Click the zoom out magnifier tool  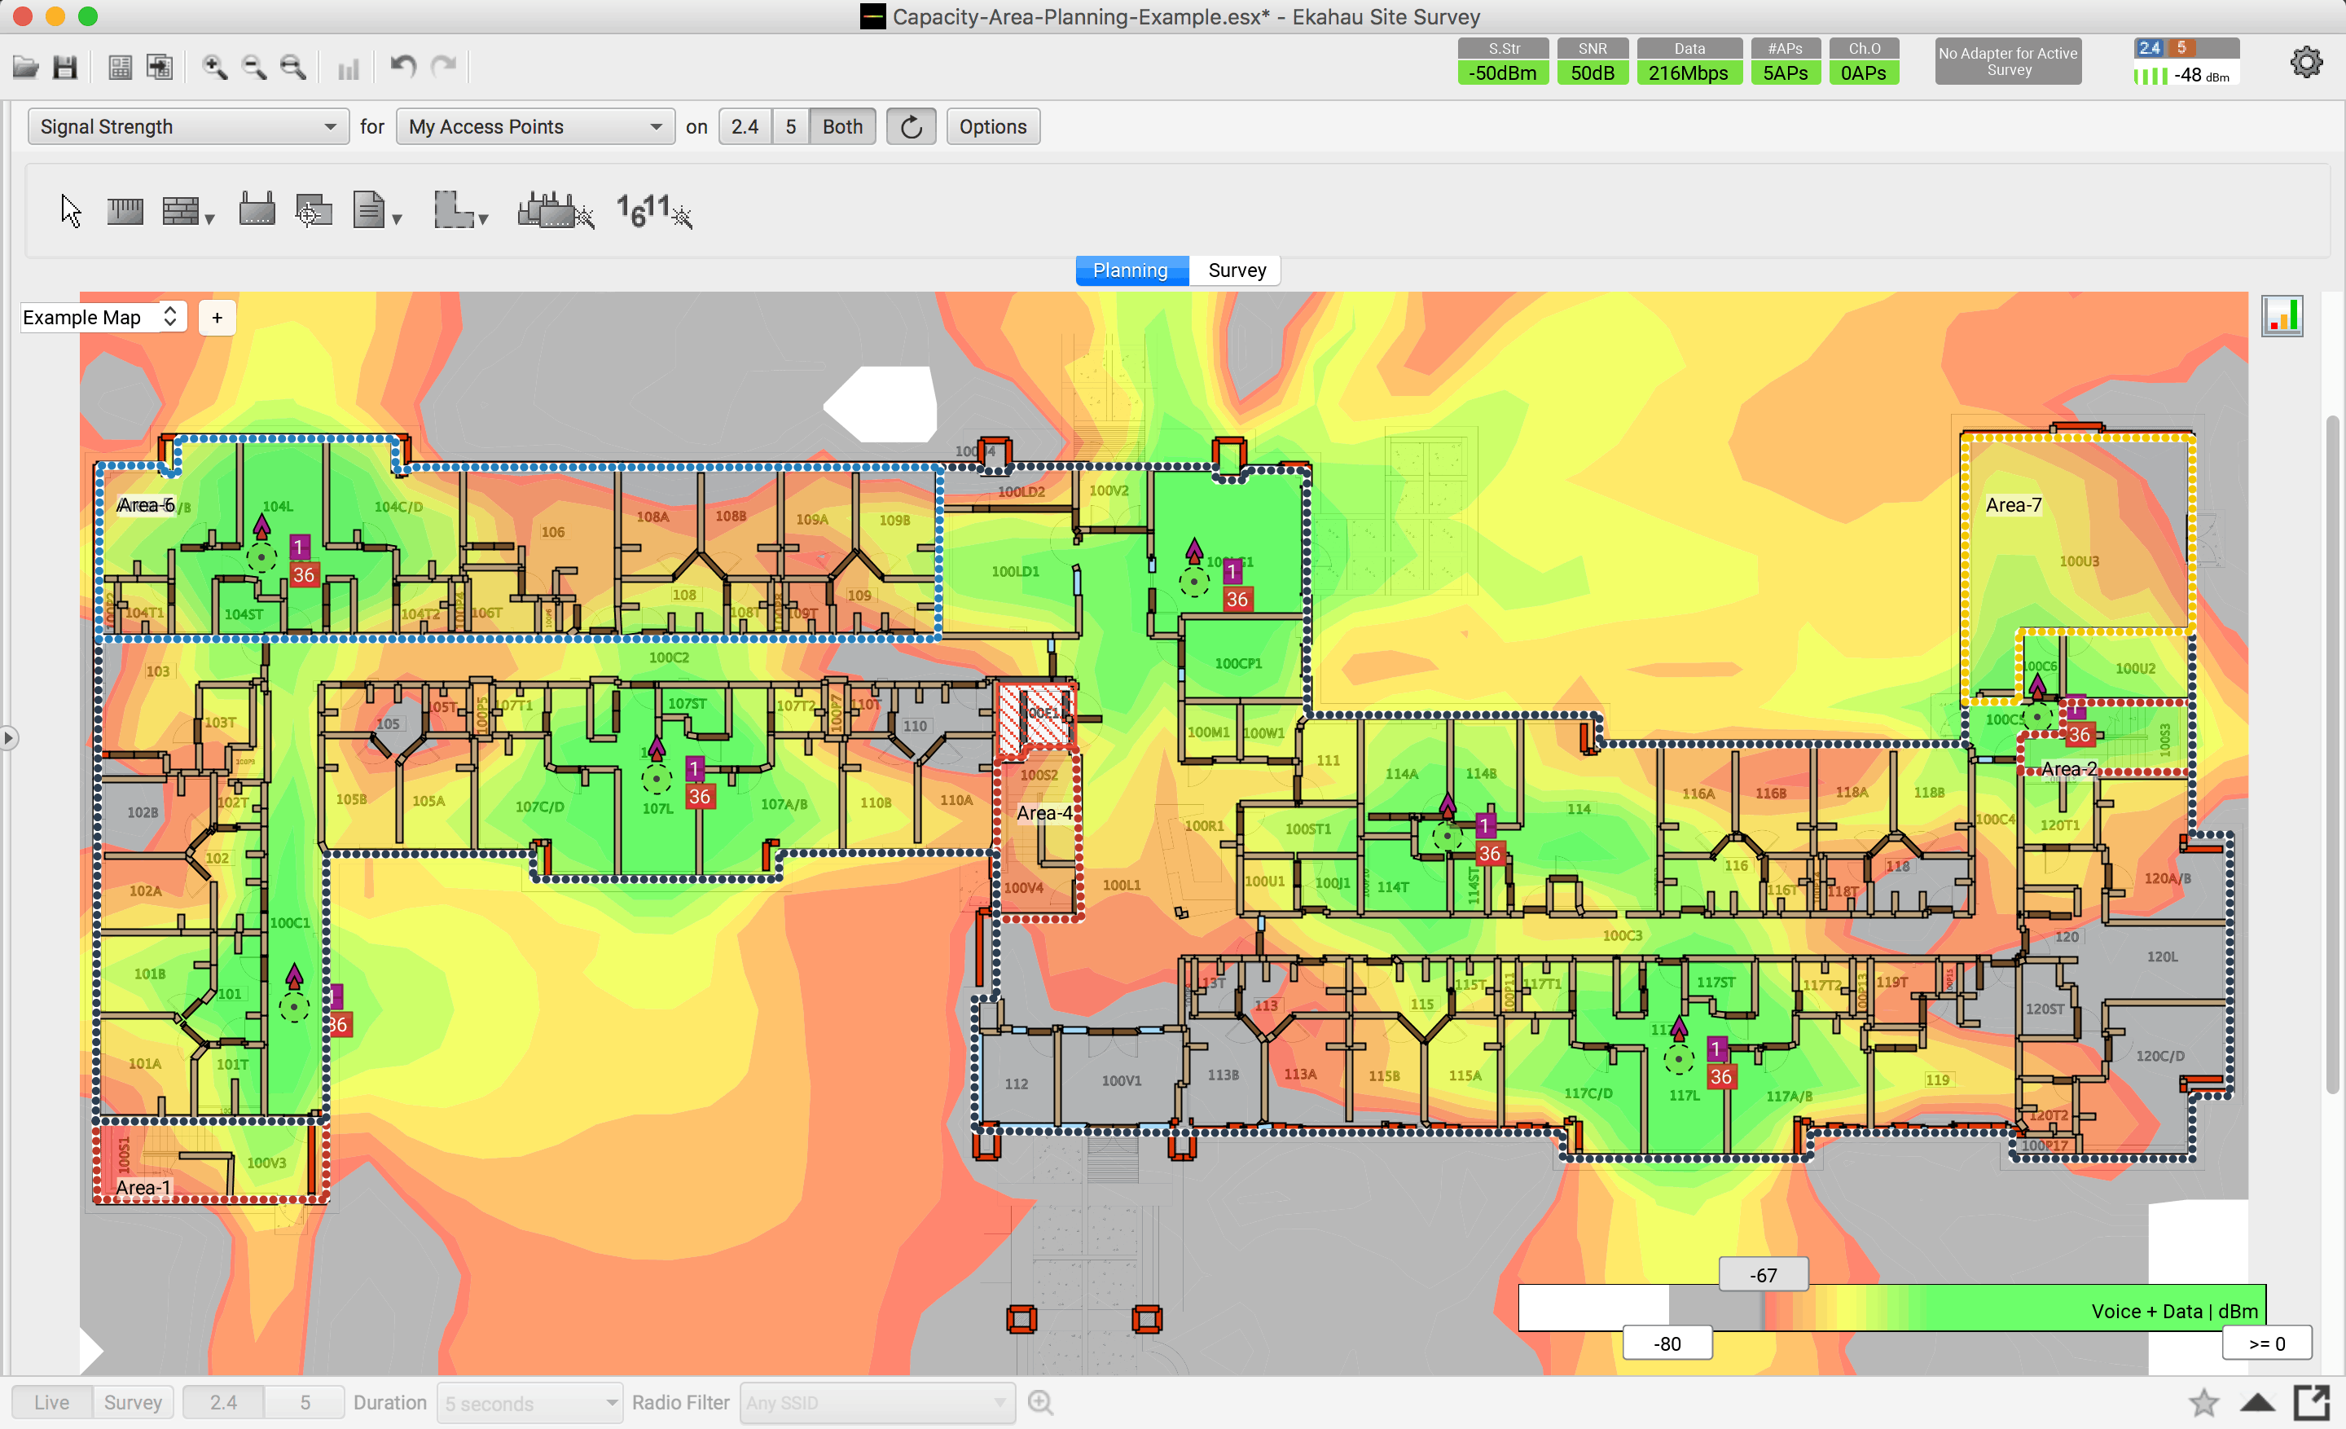point(253,65)
